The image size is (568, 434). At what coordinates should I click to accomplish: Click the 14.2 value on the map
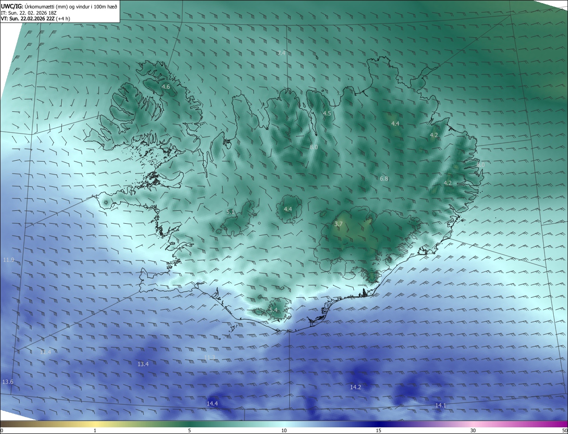[x=355, y=387]
